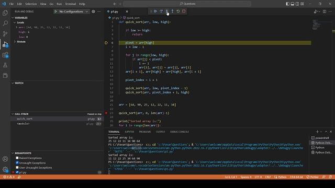
Task: Open the Selection menu
Action: 31,4
